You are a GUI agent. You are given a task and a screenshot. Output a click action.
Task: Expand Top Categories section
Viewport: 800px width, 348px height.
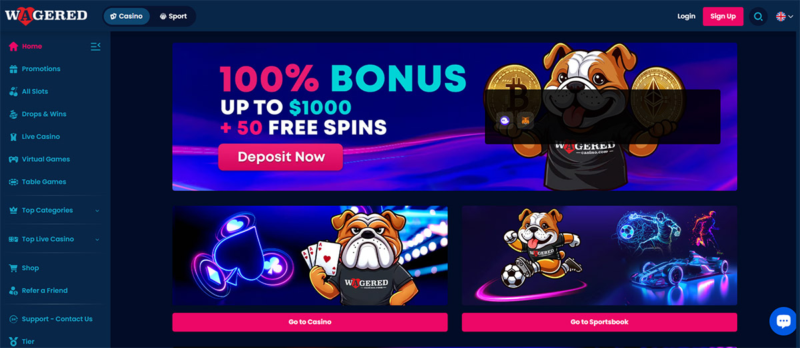(54, 210)
